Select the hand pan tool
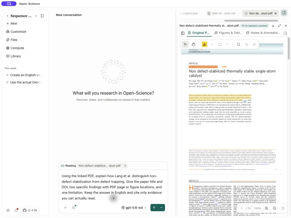Image resolution: width=291 pixels, height=218 pixels. coord(194,45)
